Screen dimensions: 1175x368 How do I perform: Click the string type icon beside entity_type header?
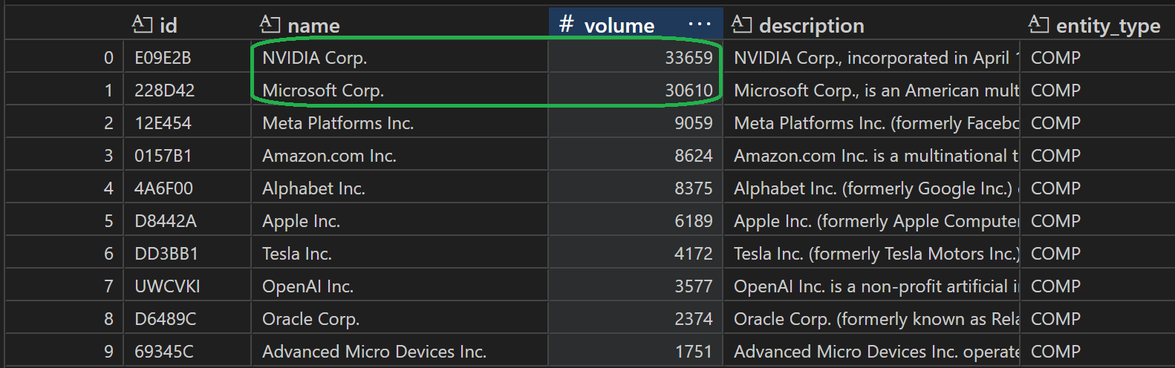tap(1038, 24)
